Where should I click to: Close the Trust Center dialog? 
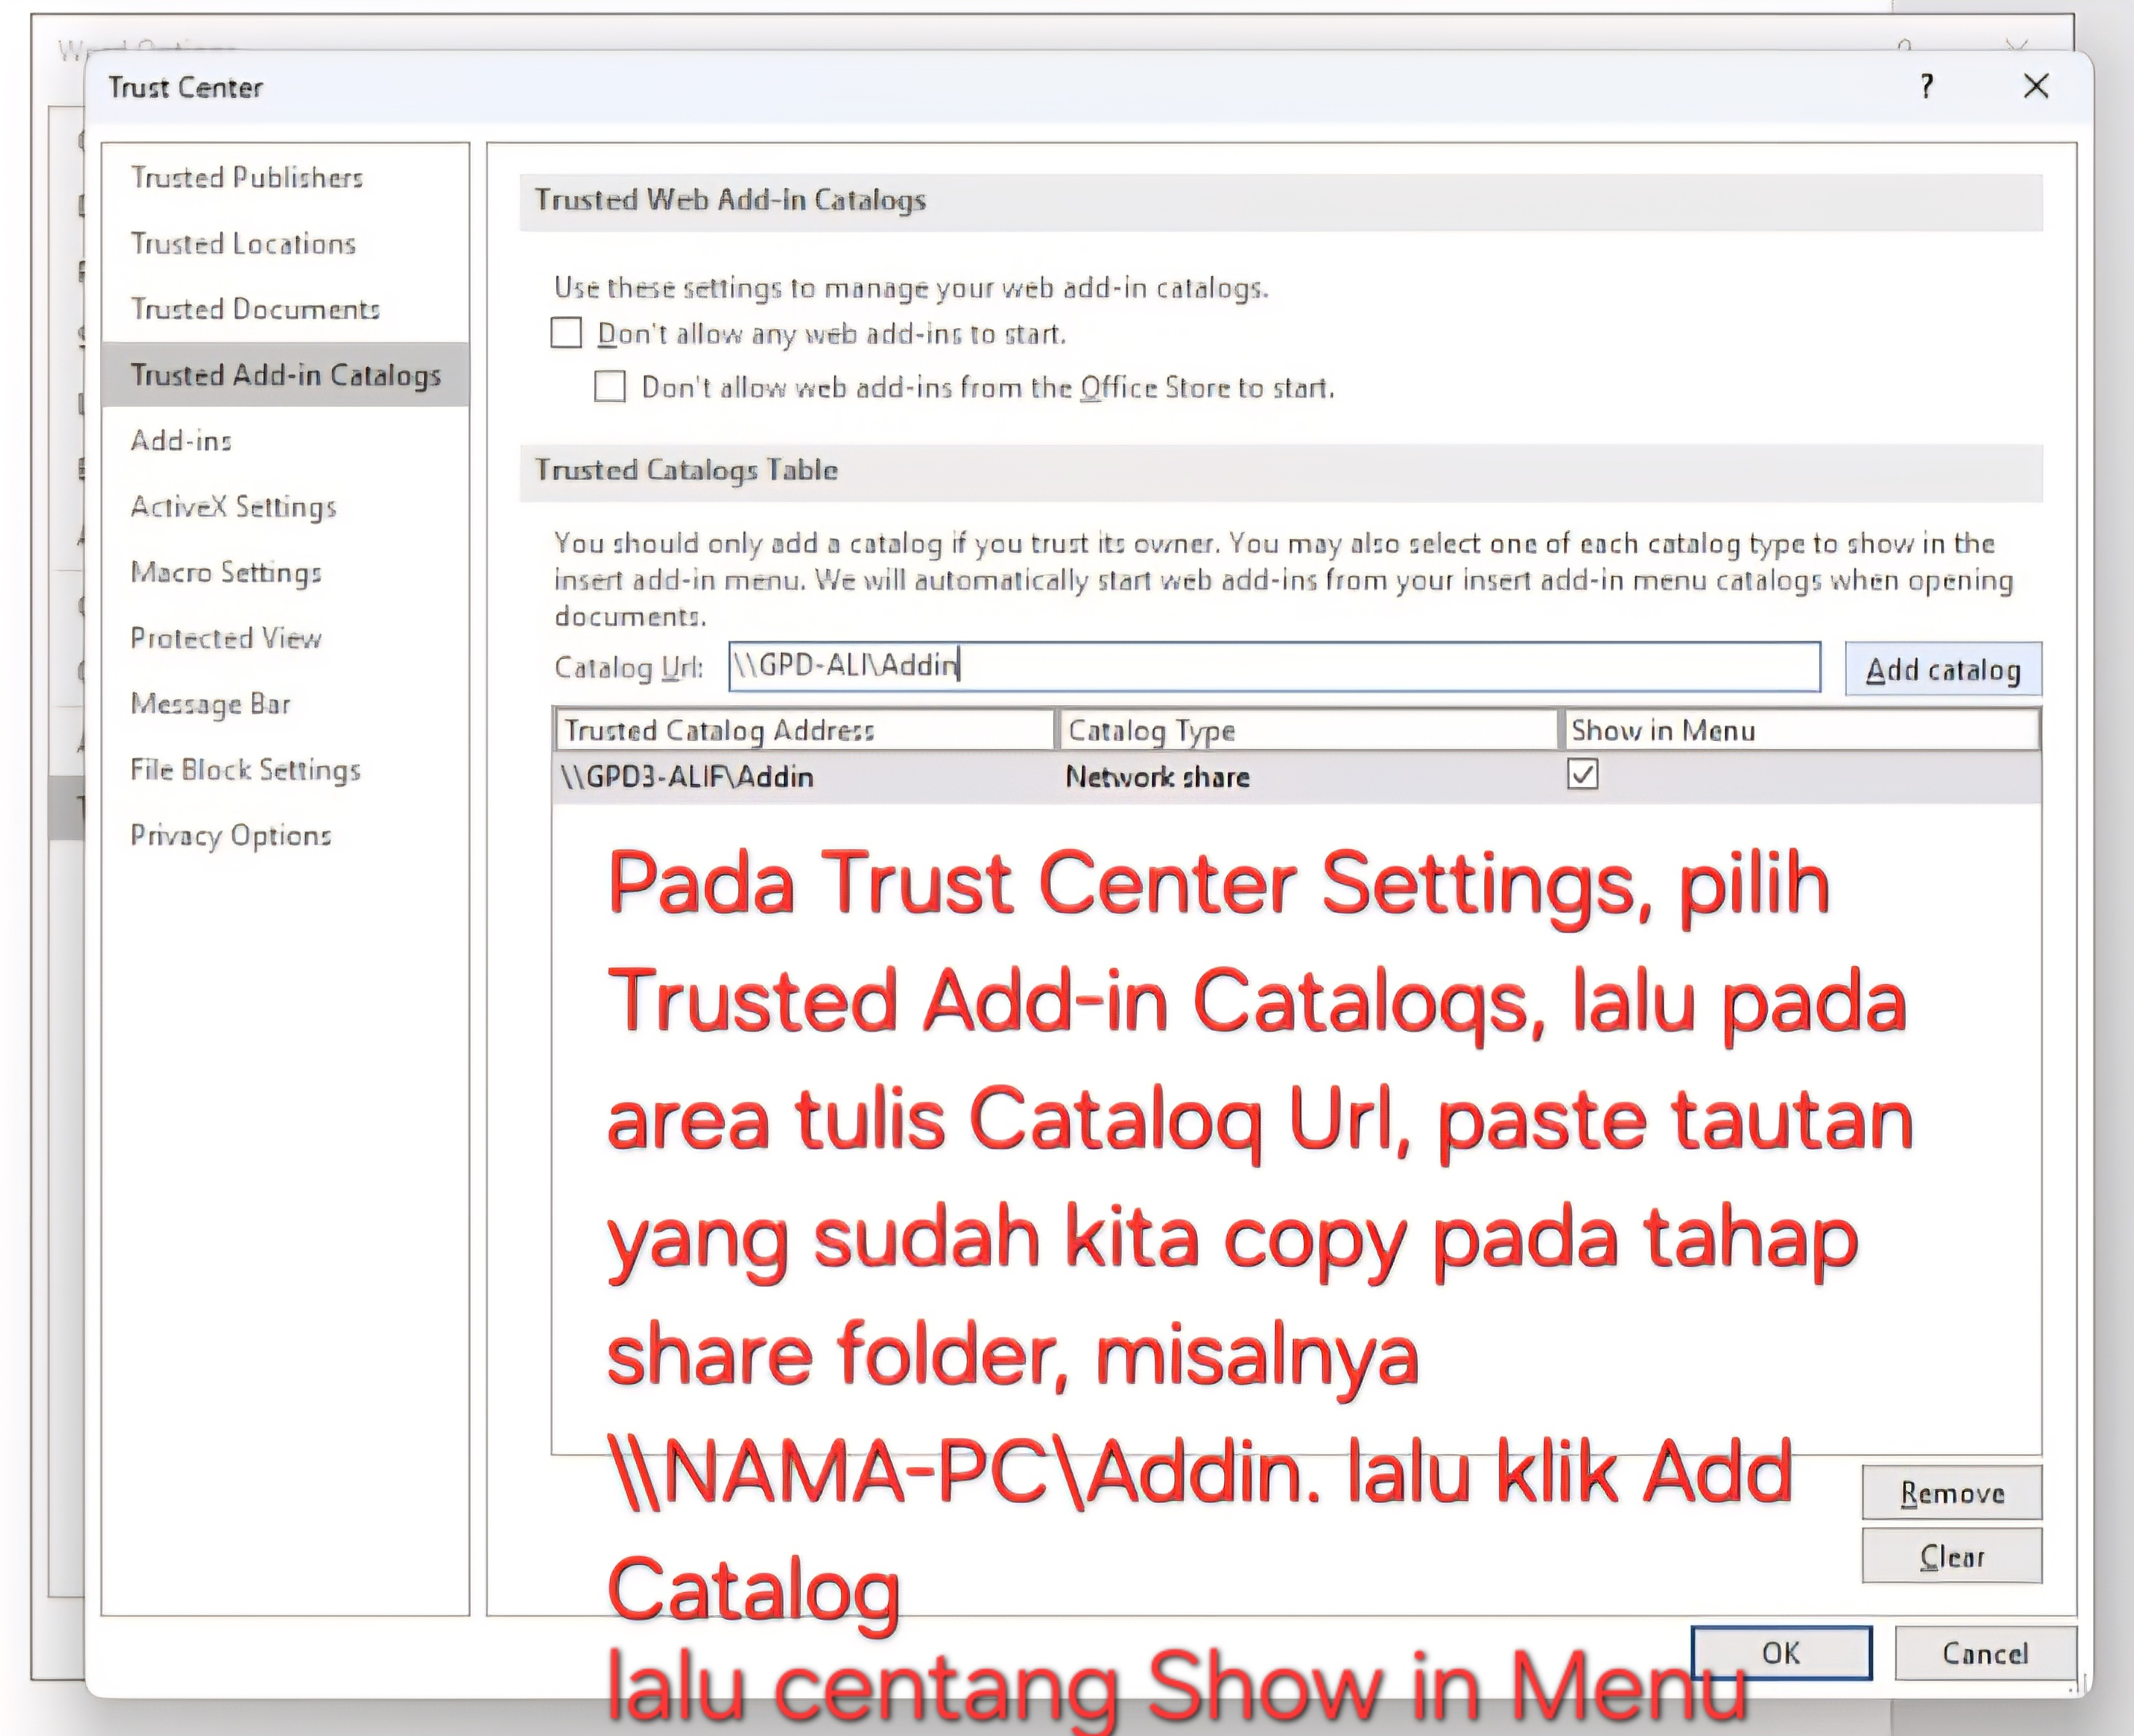2036,87
